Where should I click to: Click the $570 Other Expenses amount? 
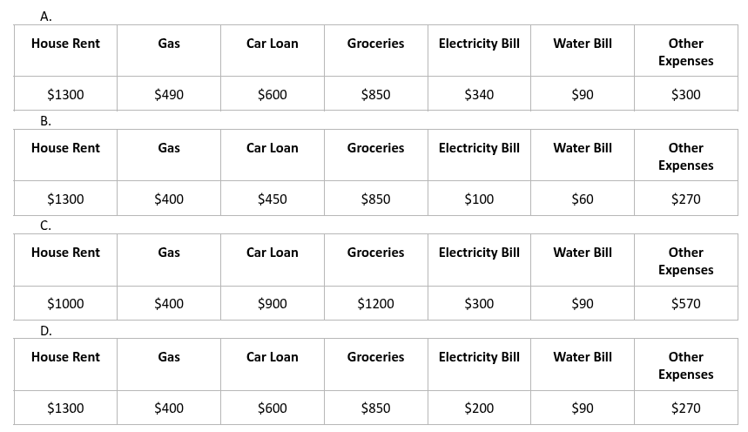click(686, 304)
